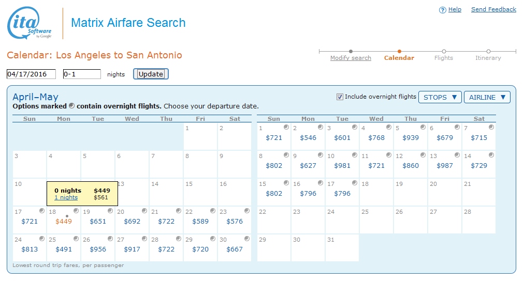Viewport: 524px width, 283px height.
Task: Click the overnight icon on May 14
Action: point(491,155)
